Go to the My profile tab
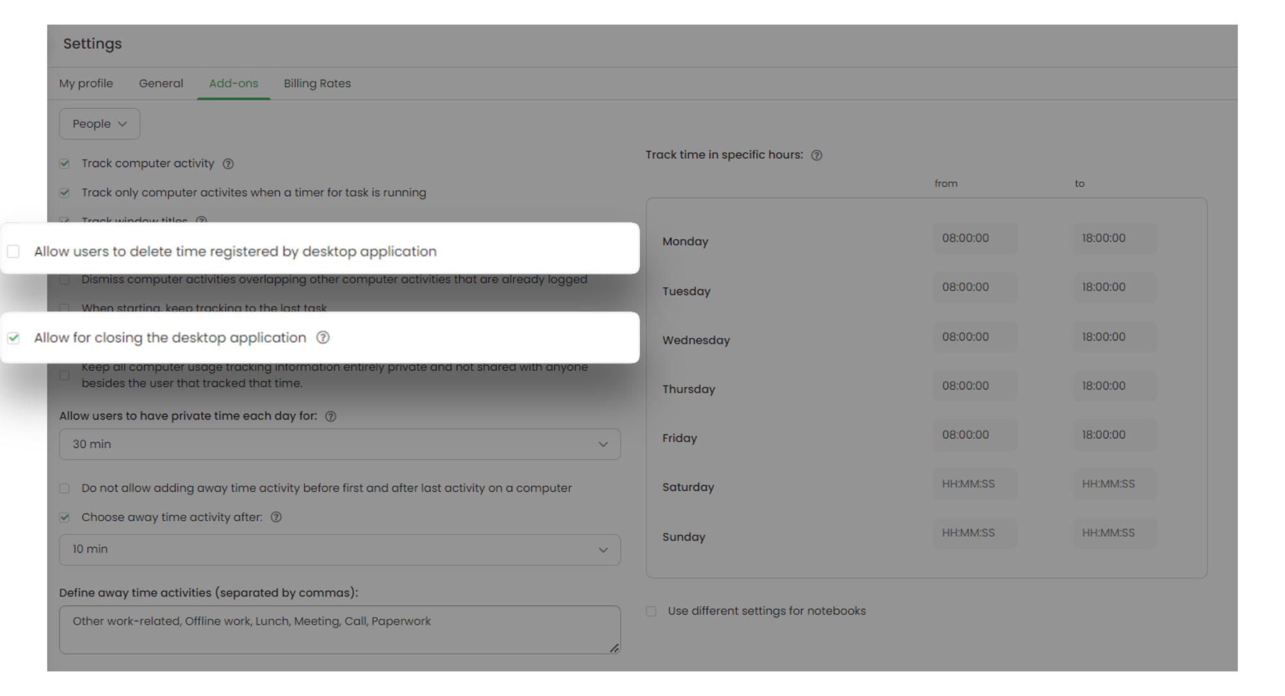 (86, 84)
